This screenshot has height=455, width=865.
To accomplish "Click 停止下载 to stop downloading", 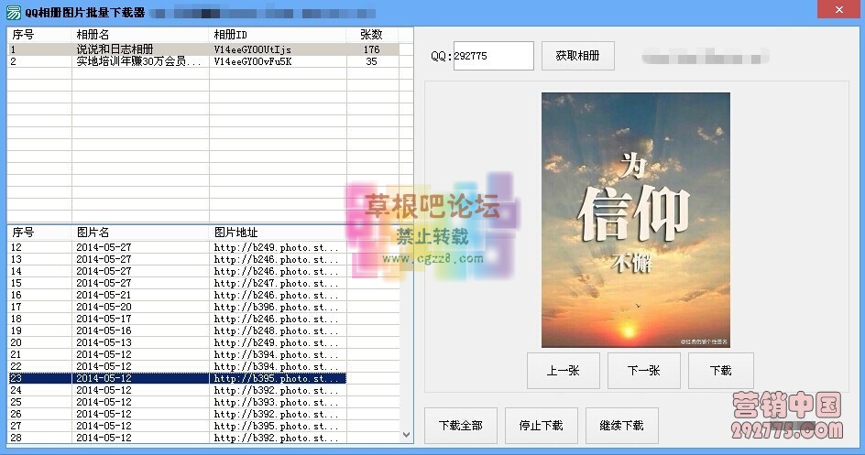I will click(x=542, y=426).
